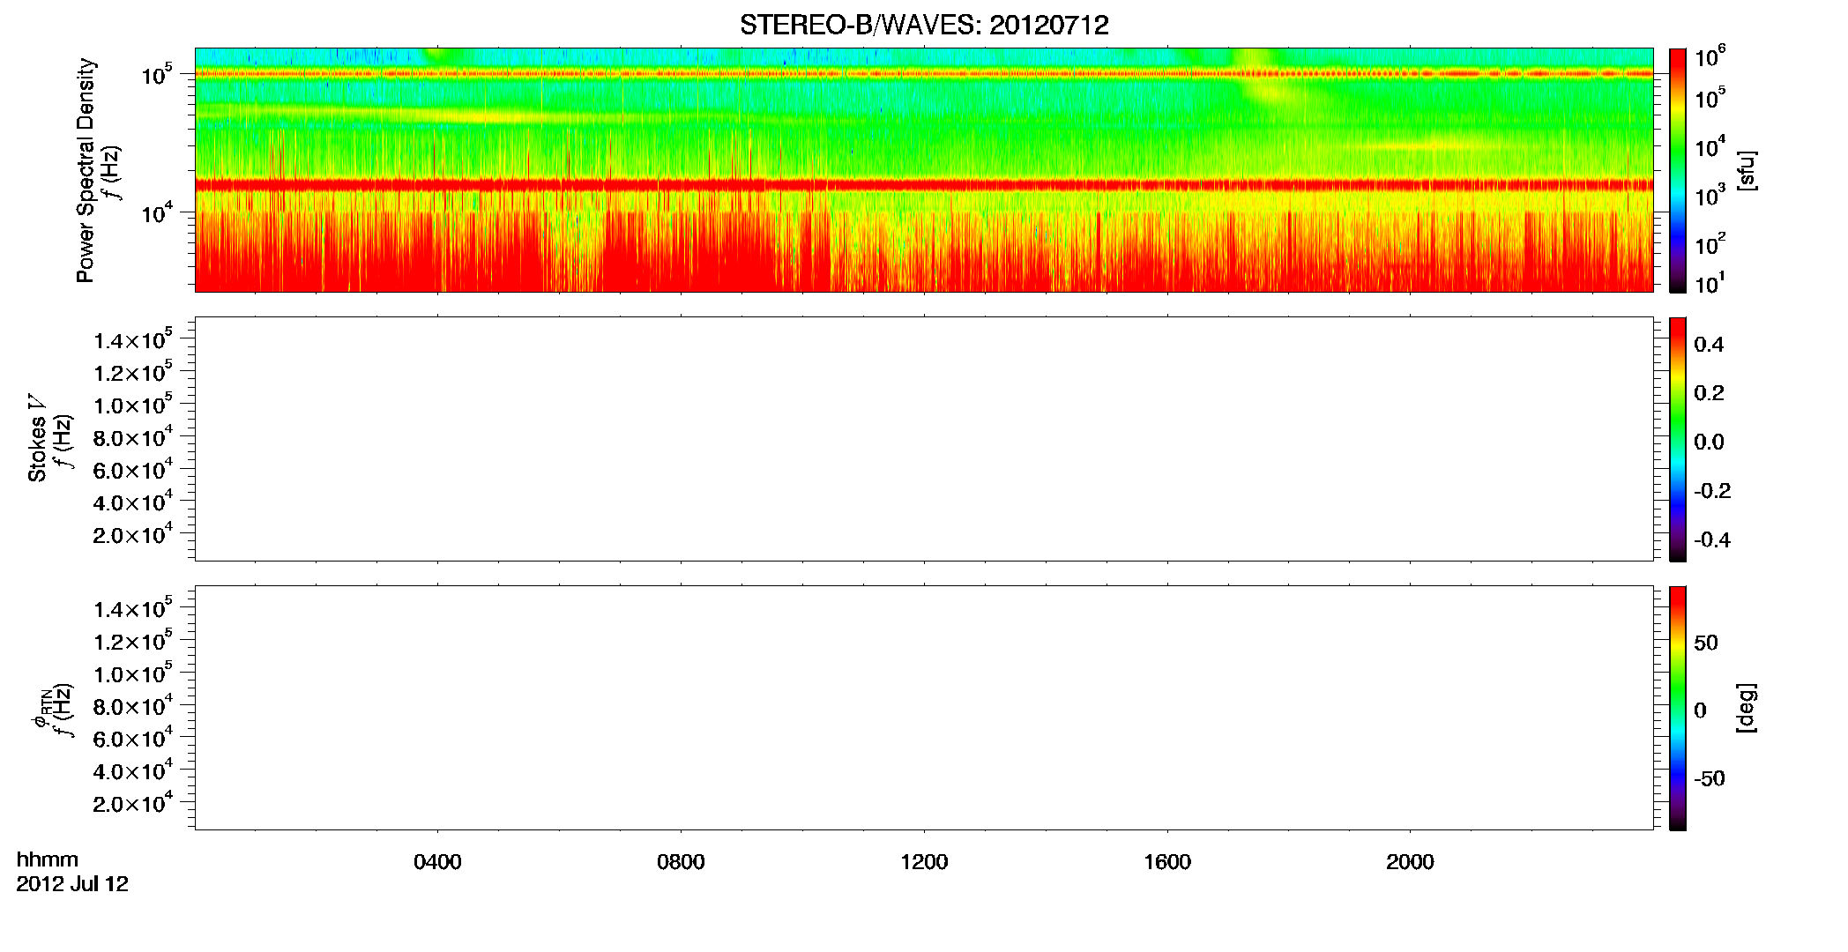Click the 0400 time axis label

point(437,862)
